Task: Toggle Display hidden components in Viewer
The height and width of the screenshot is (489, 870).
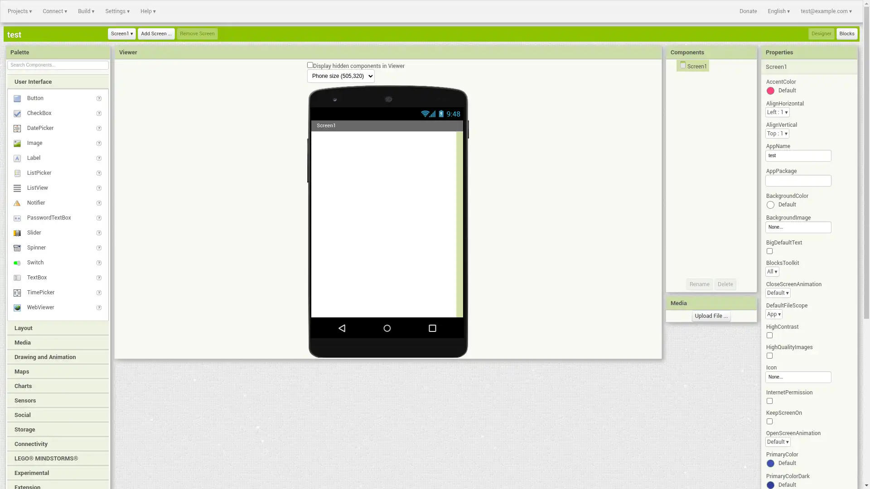Action: point(310,65)
